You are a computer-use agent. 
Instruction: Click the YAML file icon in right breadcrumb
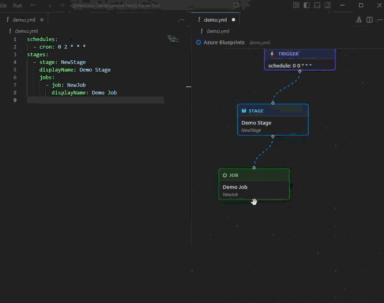(x=202, y=31)
